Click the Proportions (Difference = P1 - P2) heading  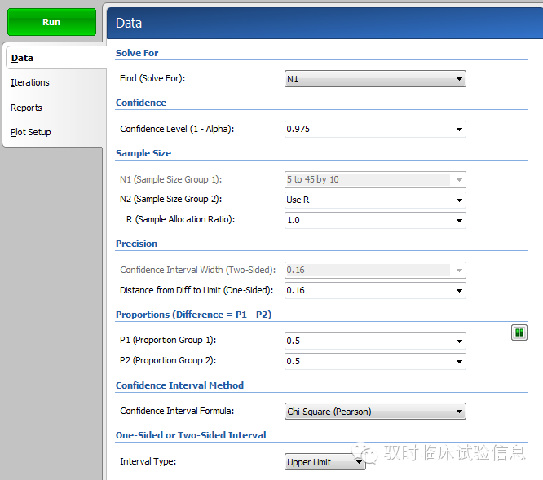click(193, 315)
